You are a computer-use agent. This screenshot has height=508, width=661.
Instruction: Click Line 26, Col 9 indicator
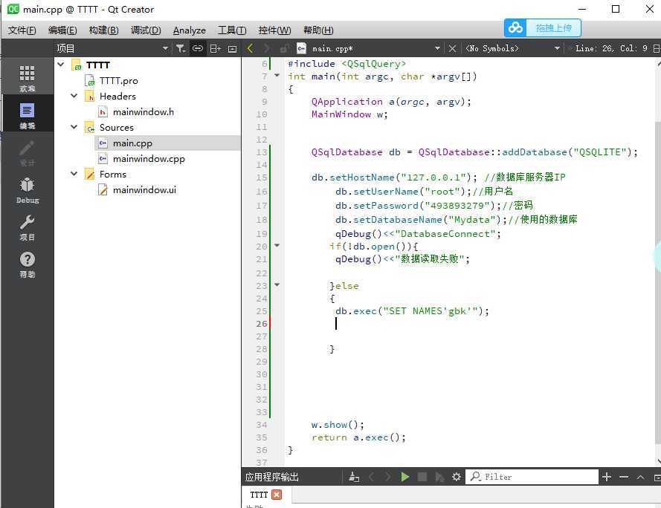611,48
